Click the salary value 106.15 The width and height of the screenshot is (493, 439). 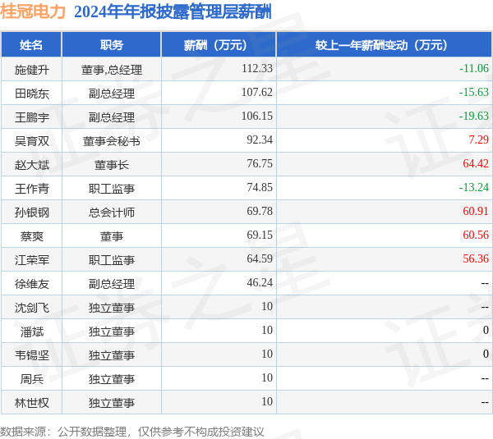pyautogui.click(x=257, y=117)
